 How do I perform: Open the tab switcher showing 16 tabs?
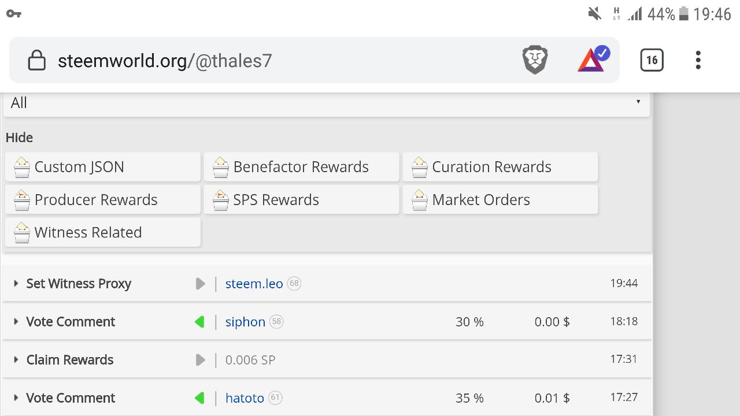pyautogui.click(x=652, y=60)
